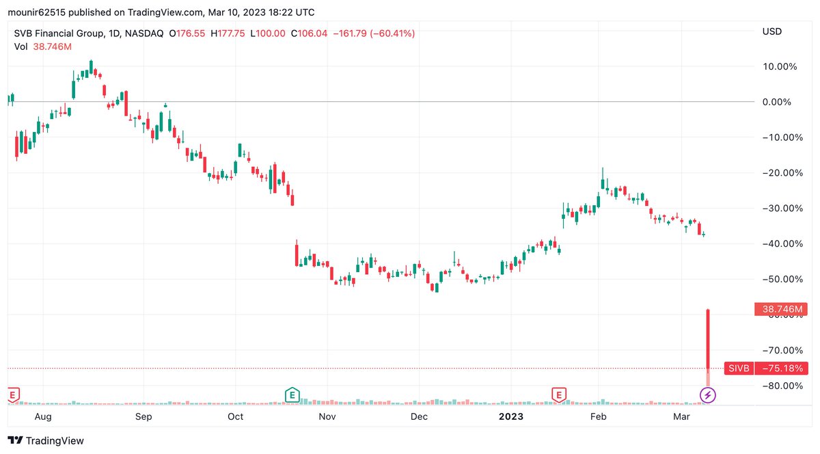Click the Dec label on the time axis
The height and width of the screenshot is (454, 820).
coord(419,416)
